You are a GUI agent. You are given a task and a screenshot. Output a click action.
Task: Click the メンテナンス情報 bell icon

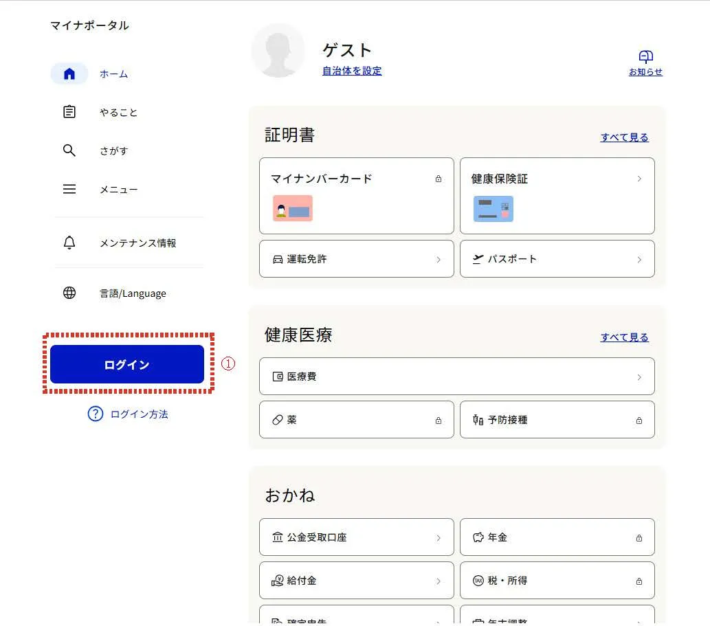pyautogui.click(x=69, y=243)
